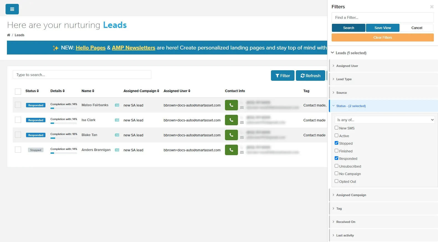438x242 pixels.
Task: Sort by Assigned Campaign column
Action: click(x=141, y=91)
